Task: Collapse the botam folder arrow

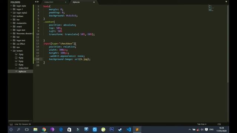Action: [x=11, y=51]
